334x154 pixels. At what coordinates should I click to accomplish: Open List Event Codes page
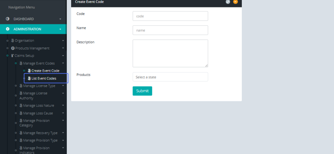pos(44,78)
